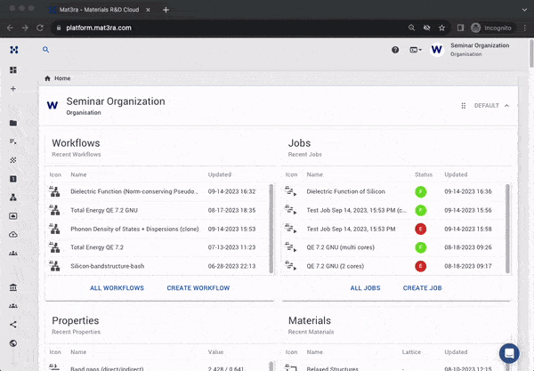The image size is (534, 371).
Task: Open the chat support bubble
Action: (509, 353)
